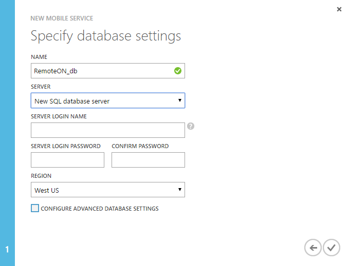This screenshot has height=266, width=349.
Task: Click the Server Login Name label
Action: click(x=59, y=116)
